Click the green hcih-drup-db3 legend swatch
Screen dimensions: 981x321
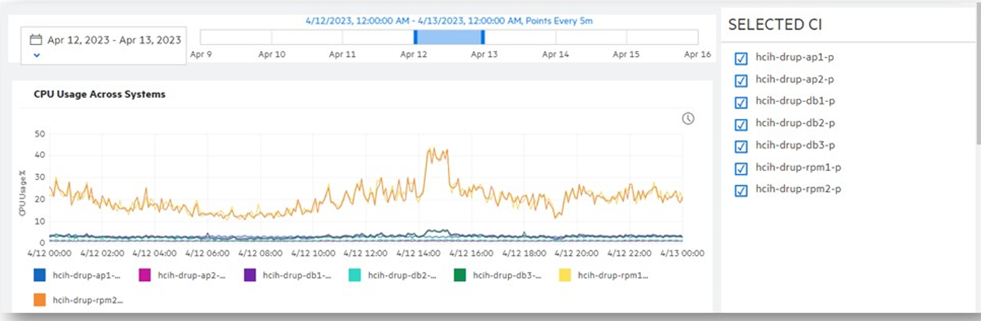coord(460,275)
